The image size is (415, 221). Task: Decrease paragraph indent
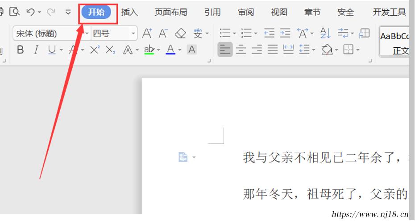tap(269, 33)
